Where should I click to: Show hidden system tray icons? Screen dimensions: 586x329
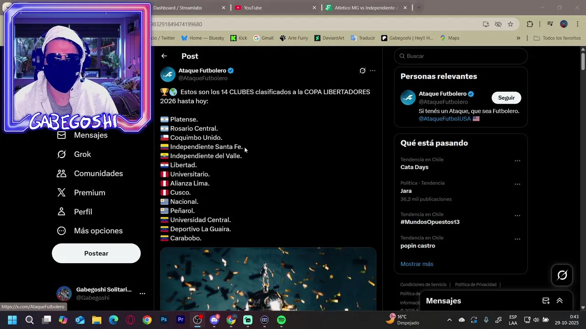click(x=449, y=320)
